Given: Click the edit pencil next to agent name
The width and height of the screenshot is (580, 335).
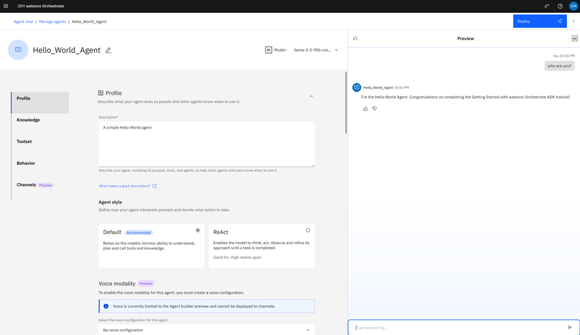Looking at the screenshot, I should (x=108, y=50).
